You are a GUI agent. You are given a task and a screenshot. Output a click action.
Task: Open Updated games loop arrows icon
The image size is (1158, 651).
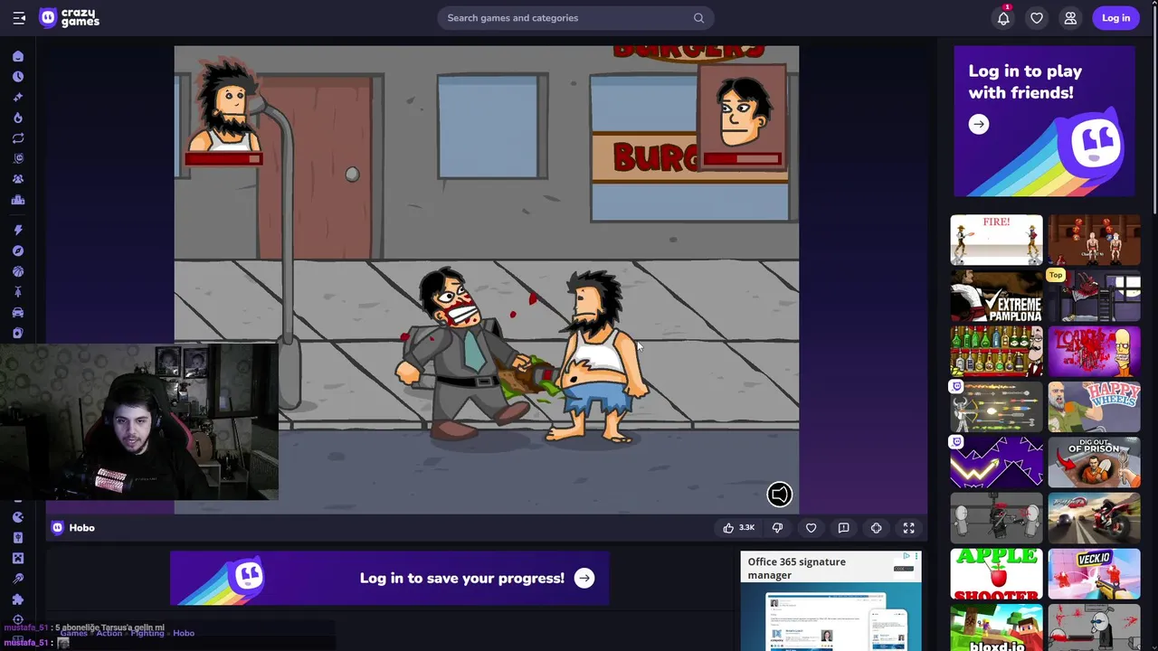[x=18, y=138]
